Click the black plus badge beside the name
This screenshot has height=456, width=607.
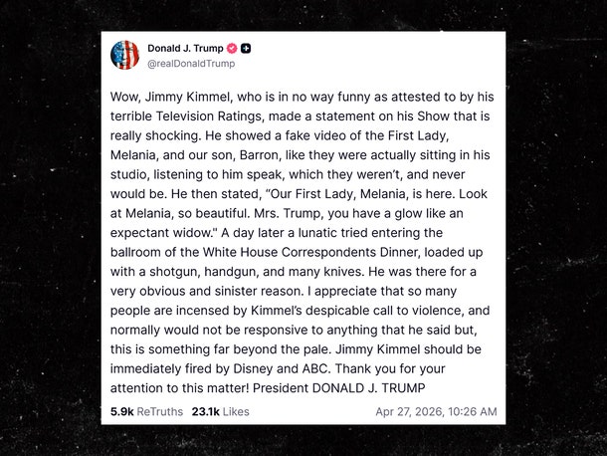(x=246, y=48)
